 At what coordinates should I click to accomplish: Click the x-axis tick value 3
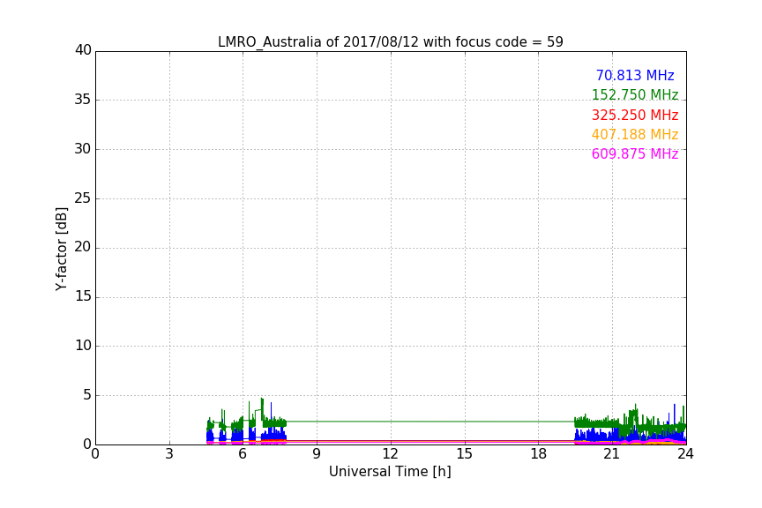(169, 454)
